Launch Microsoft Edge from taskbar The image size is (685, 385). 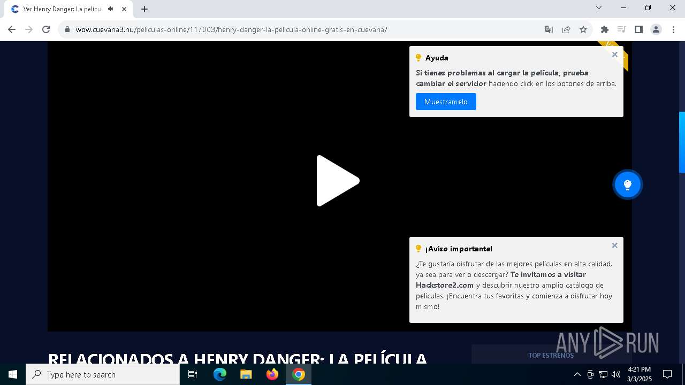(220, 374)
